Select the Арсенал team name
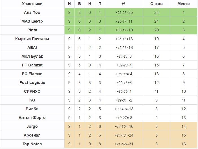 (x=32, y=135)
